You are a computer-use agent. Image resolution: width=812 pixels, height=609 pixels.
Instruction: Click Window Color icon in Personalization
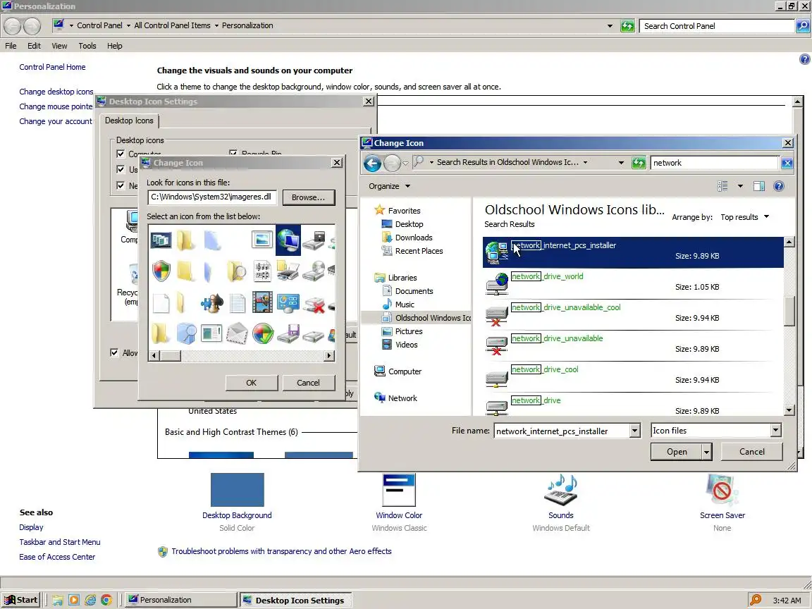click(x=399, y=490)
